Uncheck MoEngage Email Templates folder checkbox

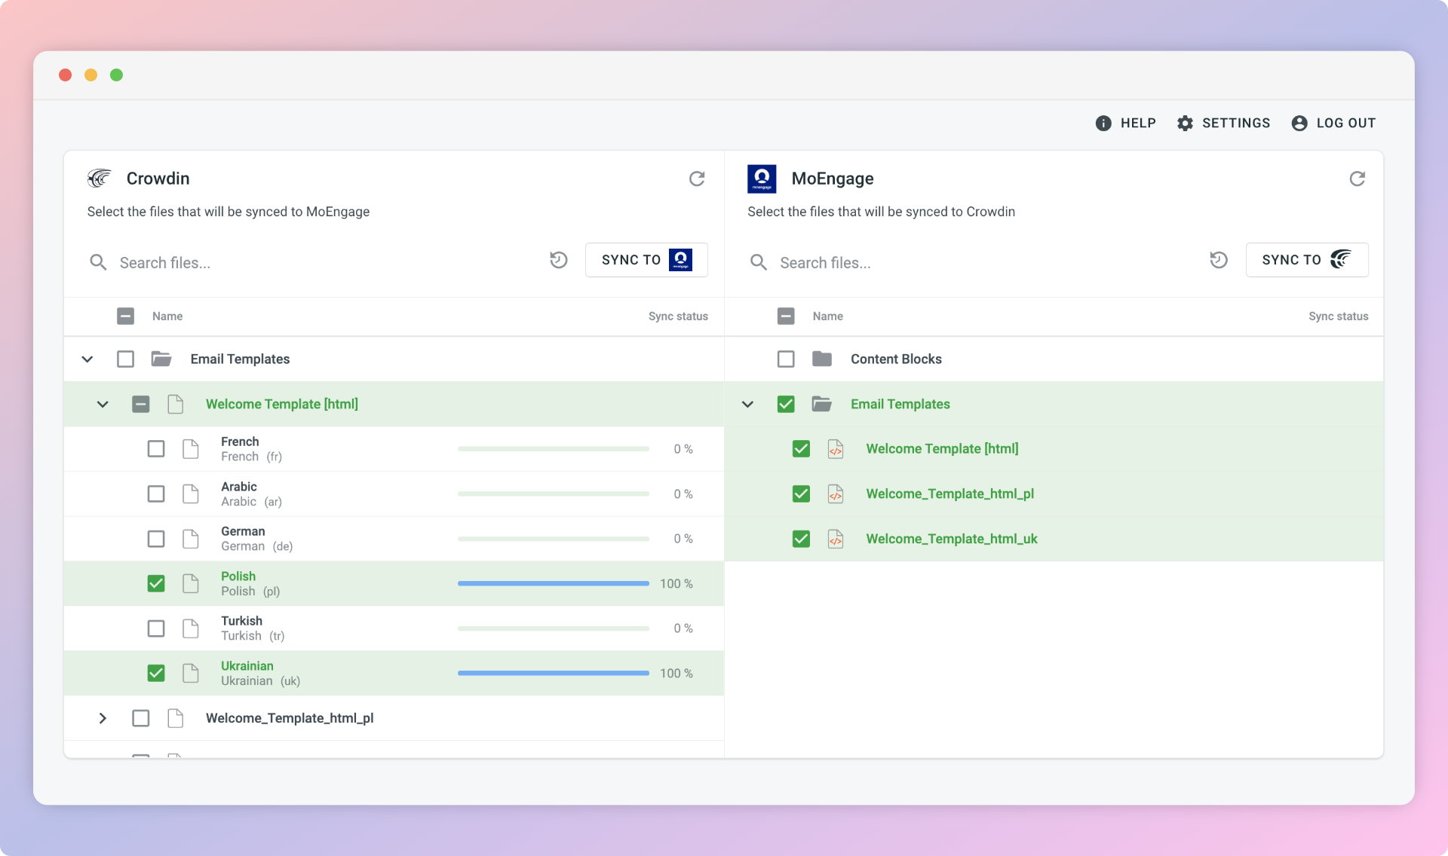point(786,404)
